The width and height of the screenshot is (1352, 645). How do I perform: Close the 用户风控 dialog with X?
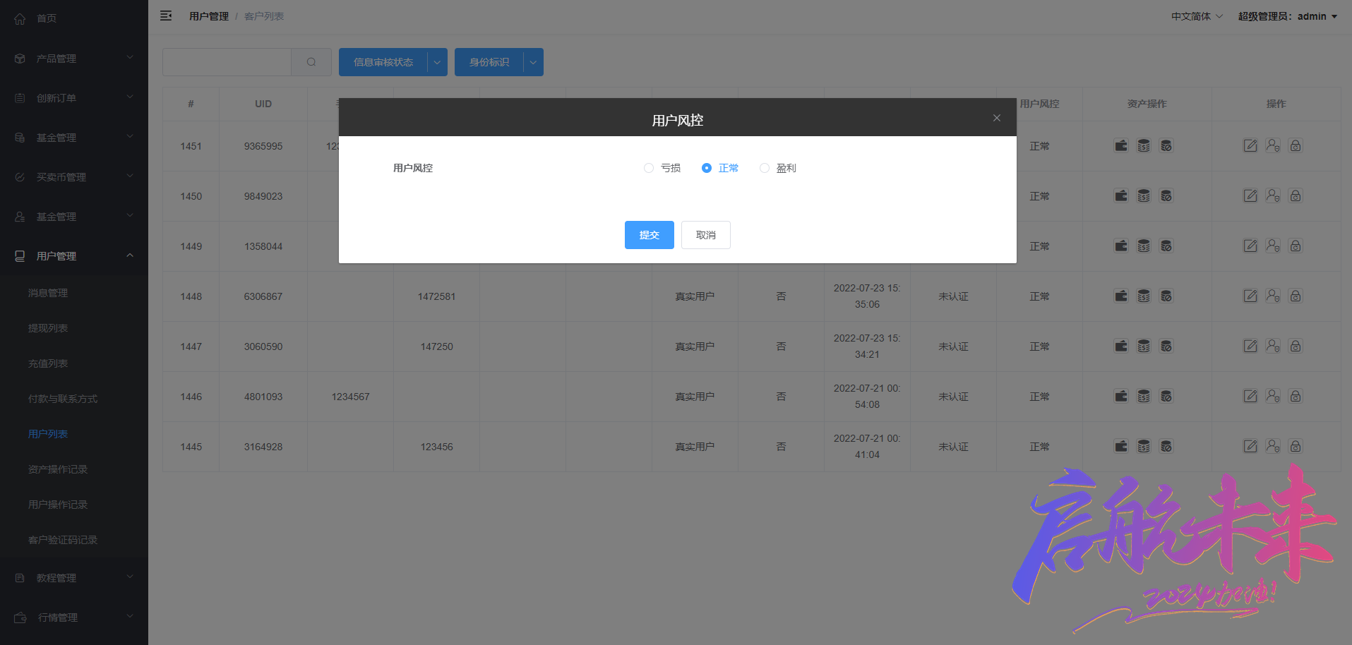tap(997, 118)
